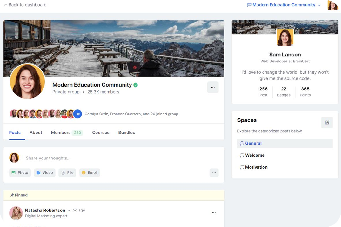
Task: Select the Welcome space
Action: (255, 155)
